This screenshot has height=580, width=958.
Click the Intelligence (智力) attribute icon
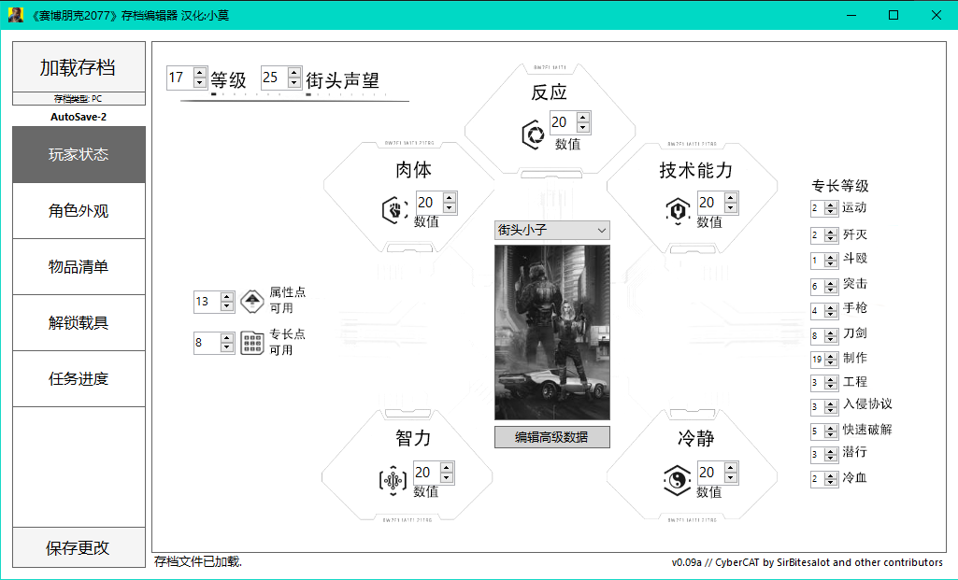[x=393, y=480]
